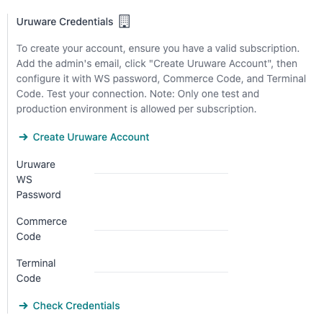Focus the Terminal Code input field
The image size is (329, 328).
click(161, 266)
